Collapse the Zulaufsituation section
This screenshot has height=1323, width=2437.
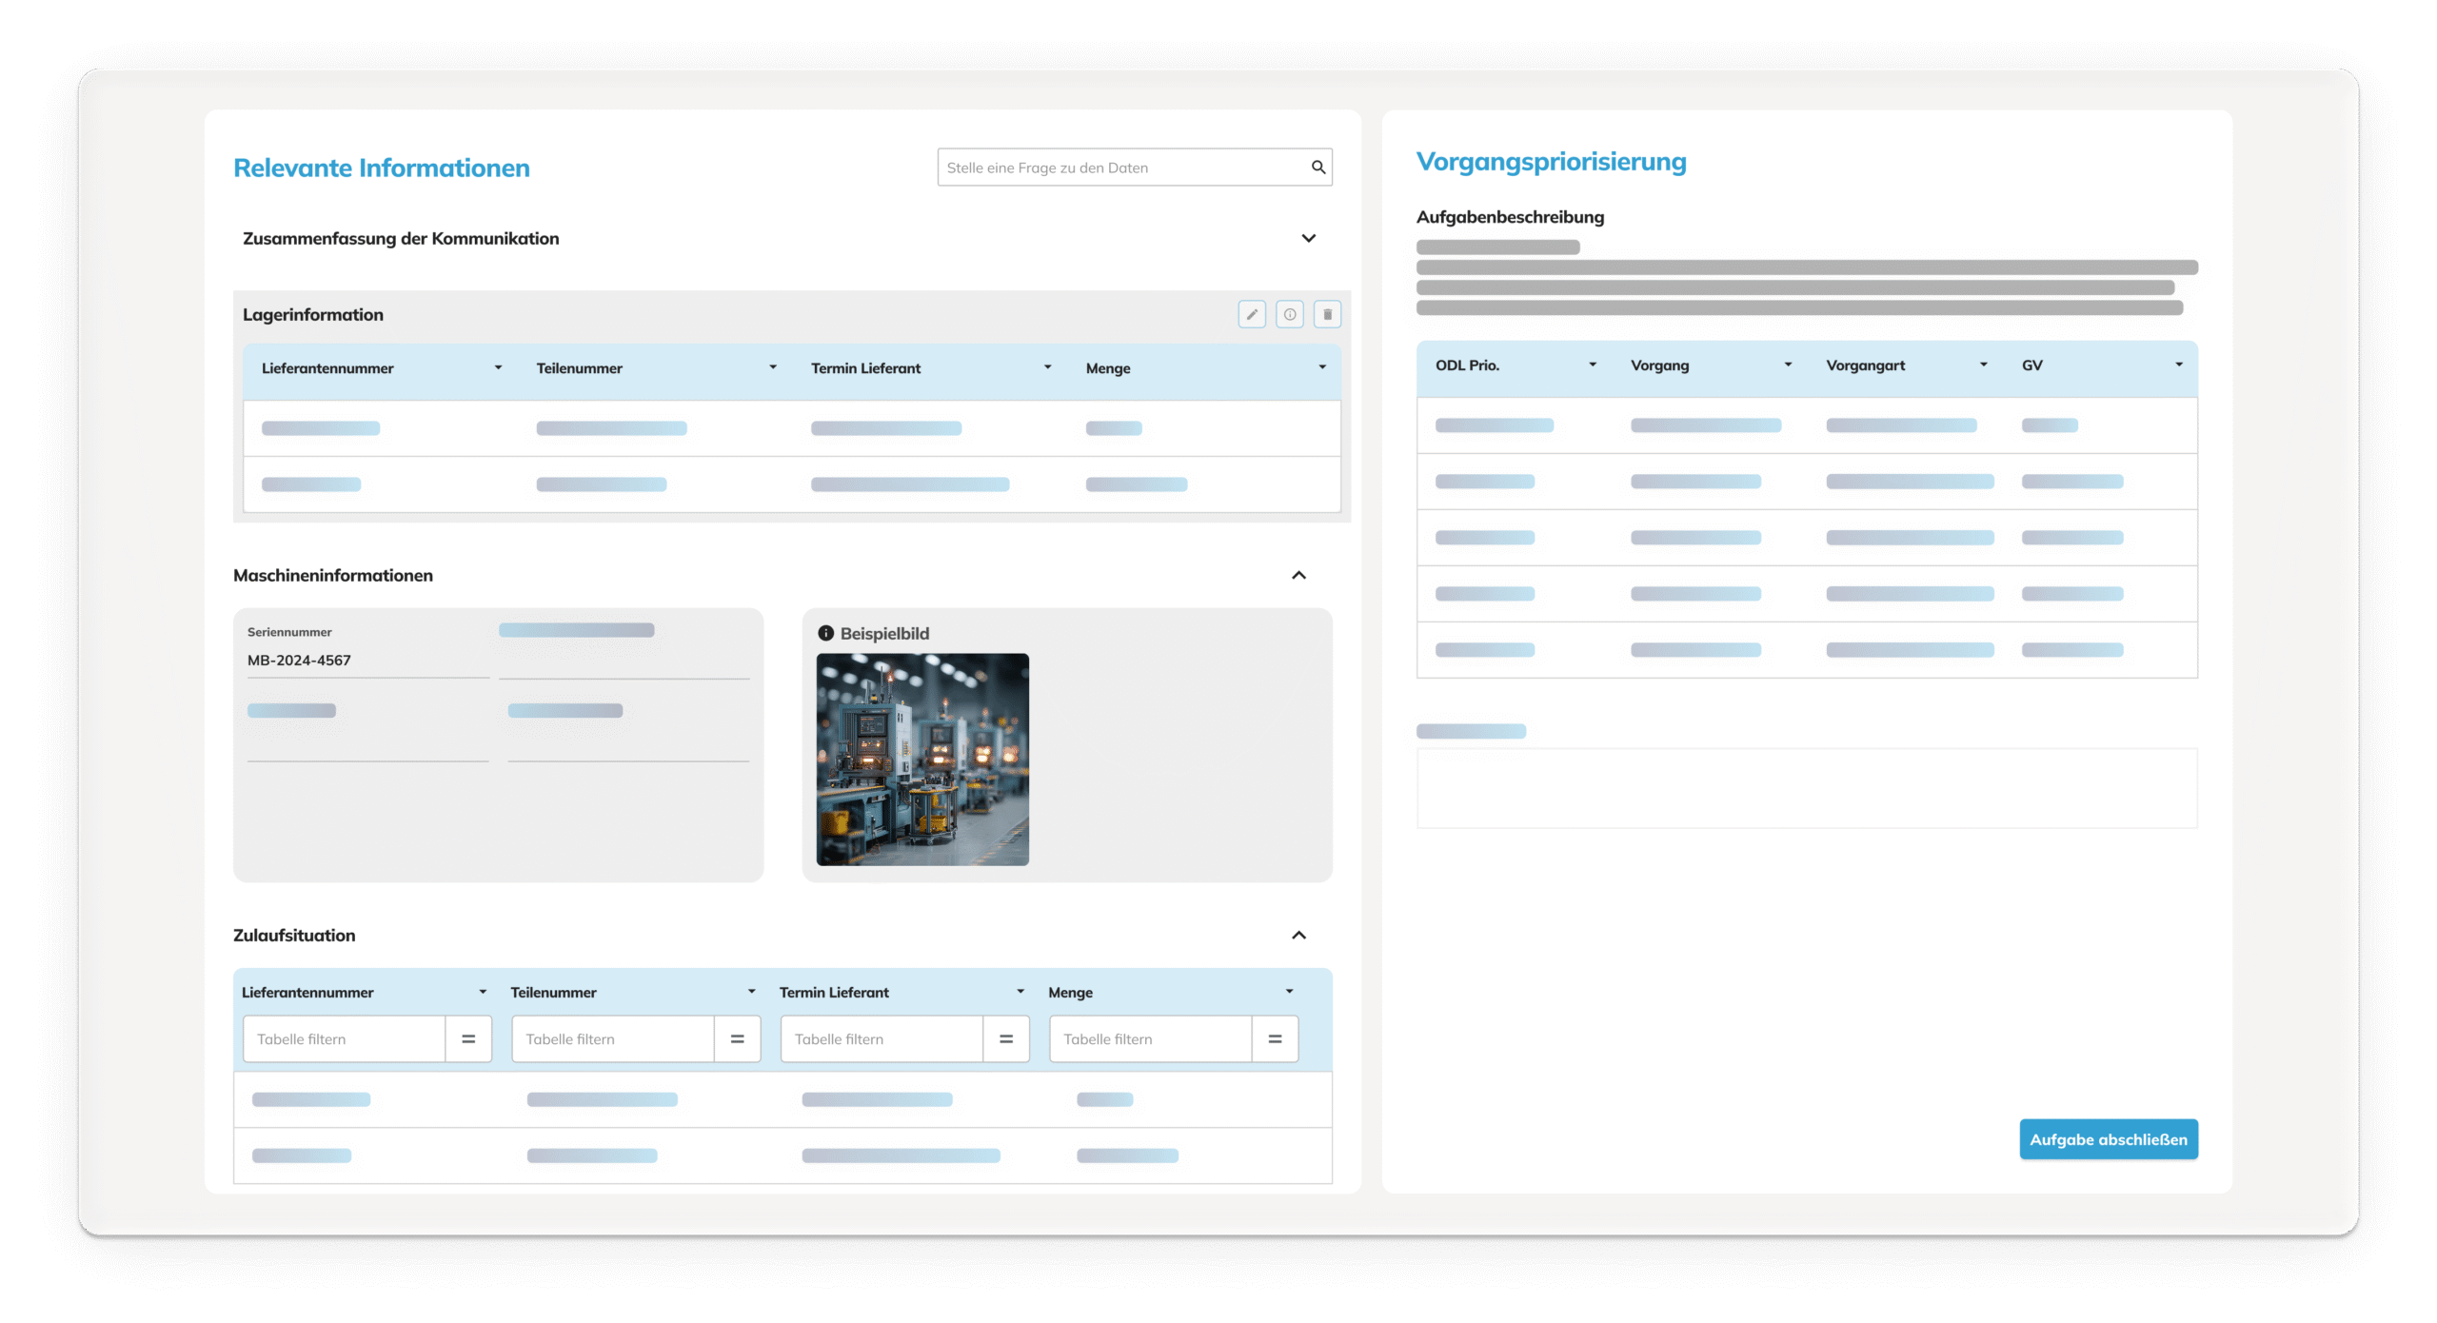(1298, 936)
